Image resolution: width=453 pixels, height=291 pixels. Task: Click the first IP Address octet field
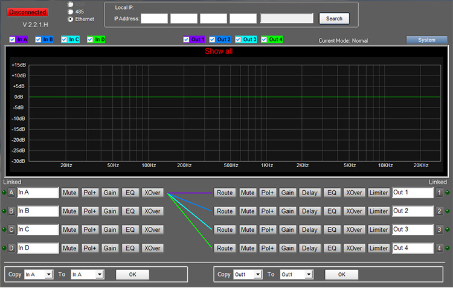coord(154,19)
